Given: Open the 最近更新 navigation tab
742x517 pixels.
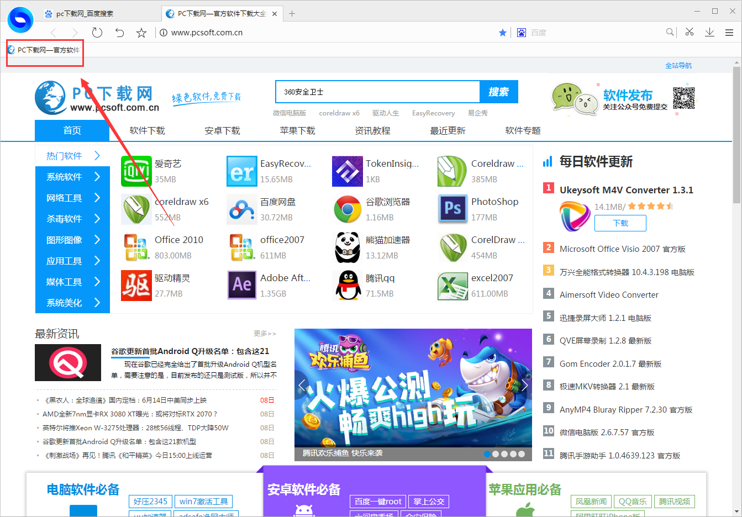Looking at the screenshot, I should (x=448, y=130).
